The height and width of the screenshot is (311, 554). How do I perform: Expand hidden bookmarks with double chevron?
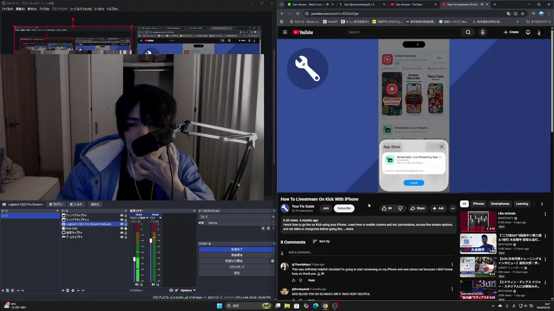click(x=517, y=22)
